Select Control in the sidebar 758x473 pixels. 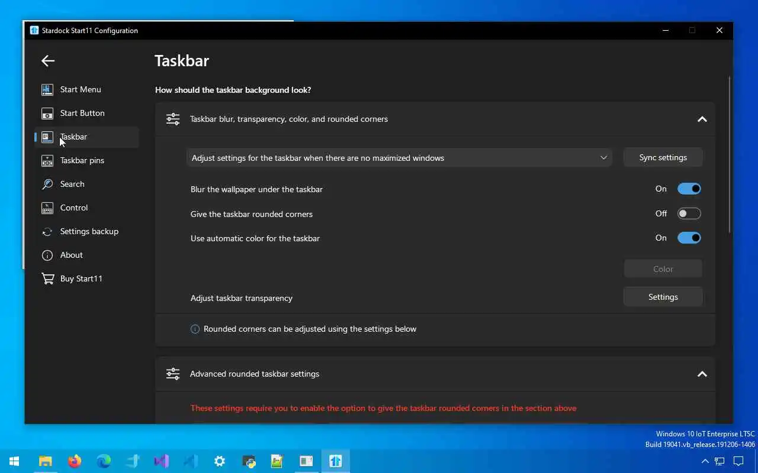(x=87, y=208)
